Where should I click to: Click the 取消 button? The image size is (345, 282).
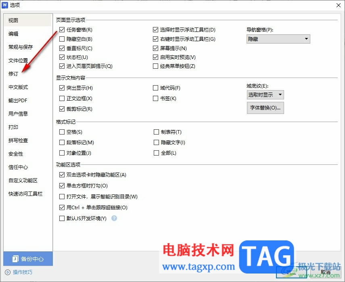(325, 272)
